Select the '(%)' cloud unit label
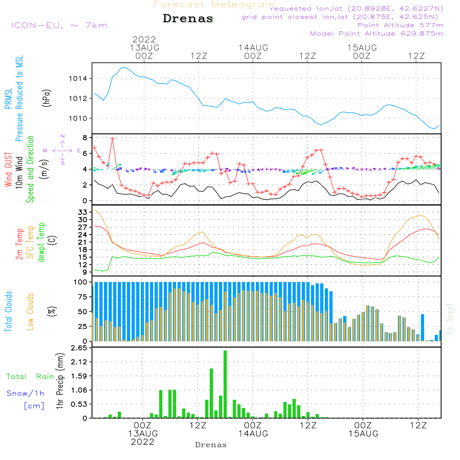Image resolution: width=460 pixels, height=460 pixels. (x=52, y=311)
